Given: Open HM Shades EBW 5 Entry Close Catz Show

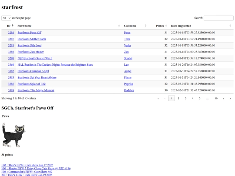Looking at the screenshot, I should (x=36, y=168).
